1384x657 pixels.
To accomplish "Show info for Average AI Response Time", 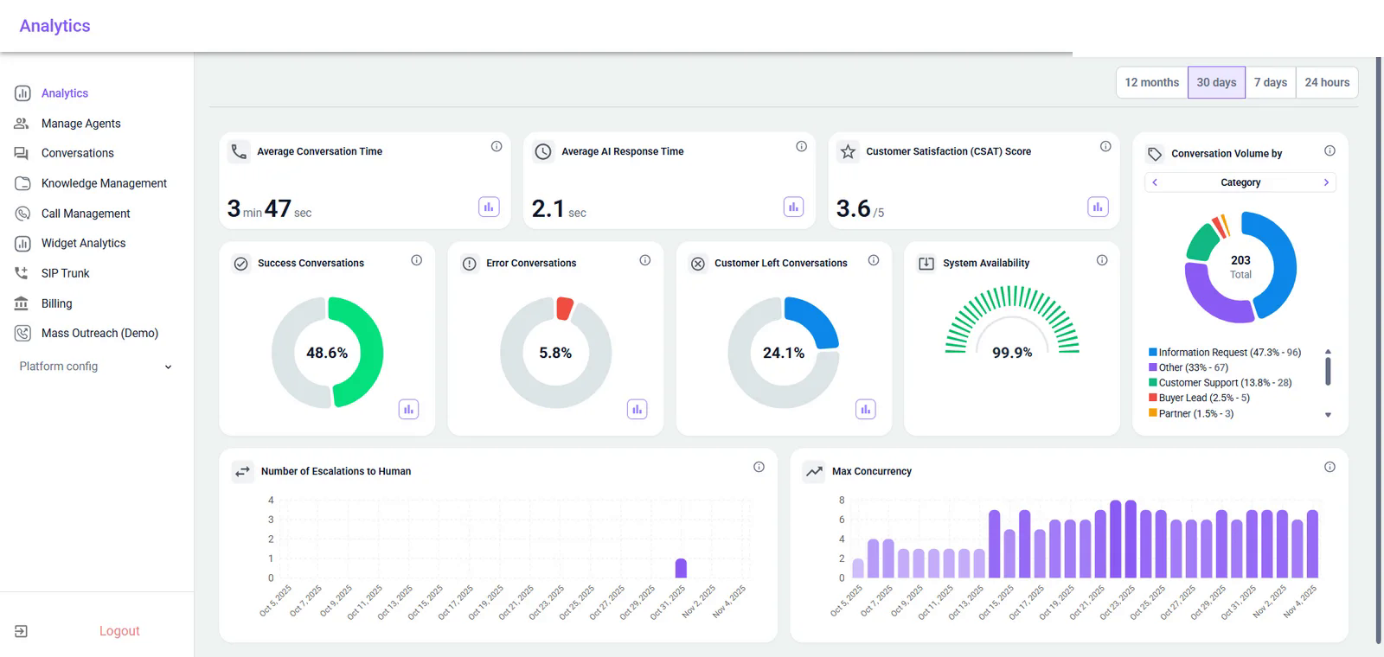I will tap(802, 147).
